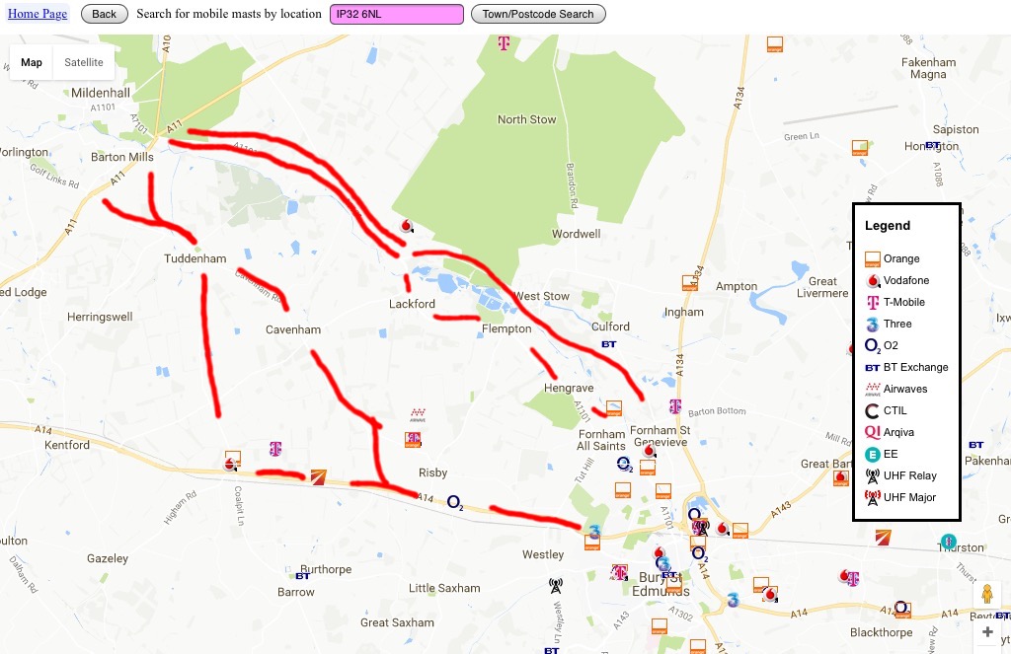The image size is (1011, 654).
Task: Select the UHF Relay mast icon near Westley
Action: tap(556, 585)
